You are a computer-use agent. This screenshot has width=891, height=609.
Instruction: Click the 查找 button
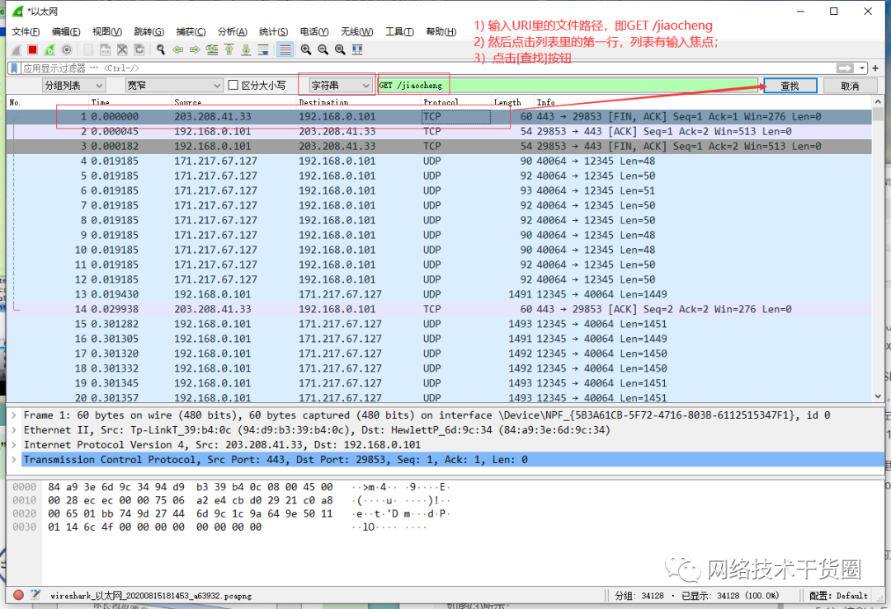[790, 85]
